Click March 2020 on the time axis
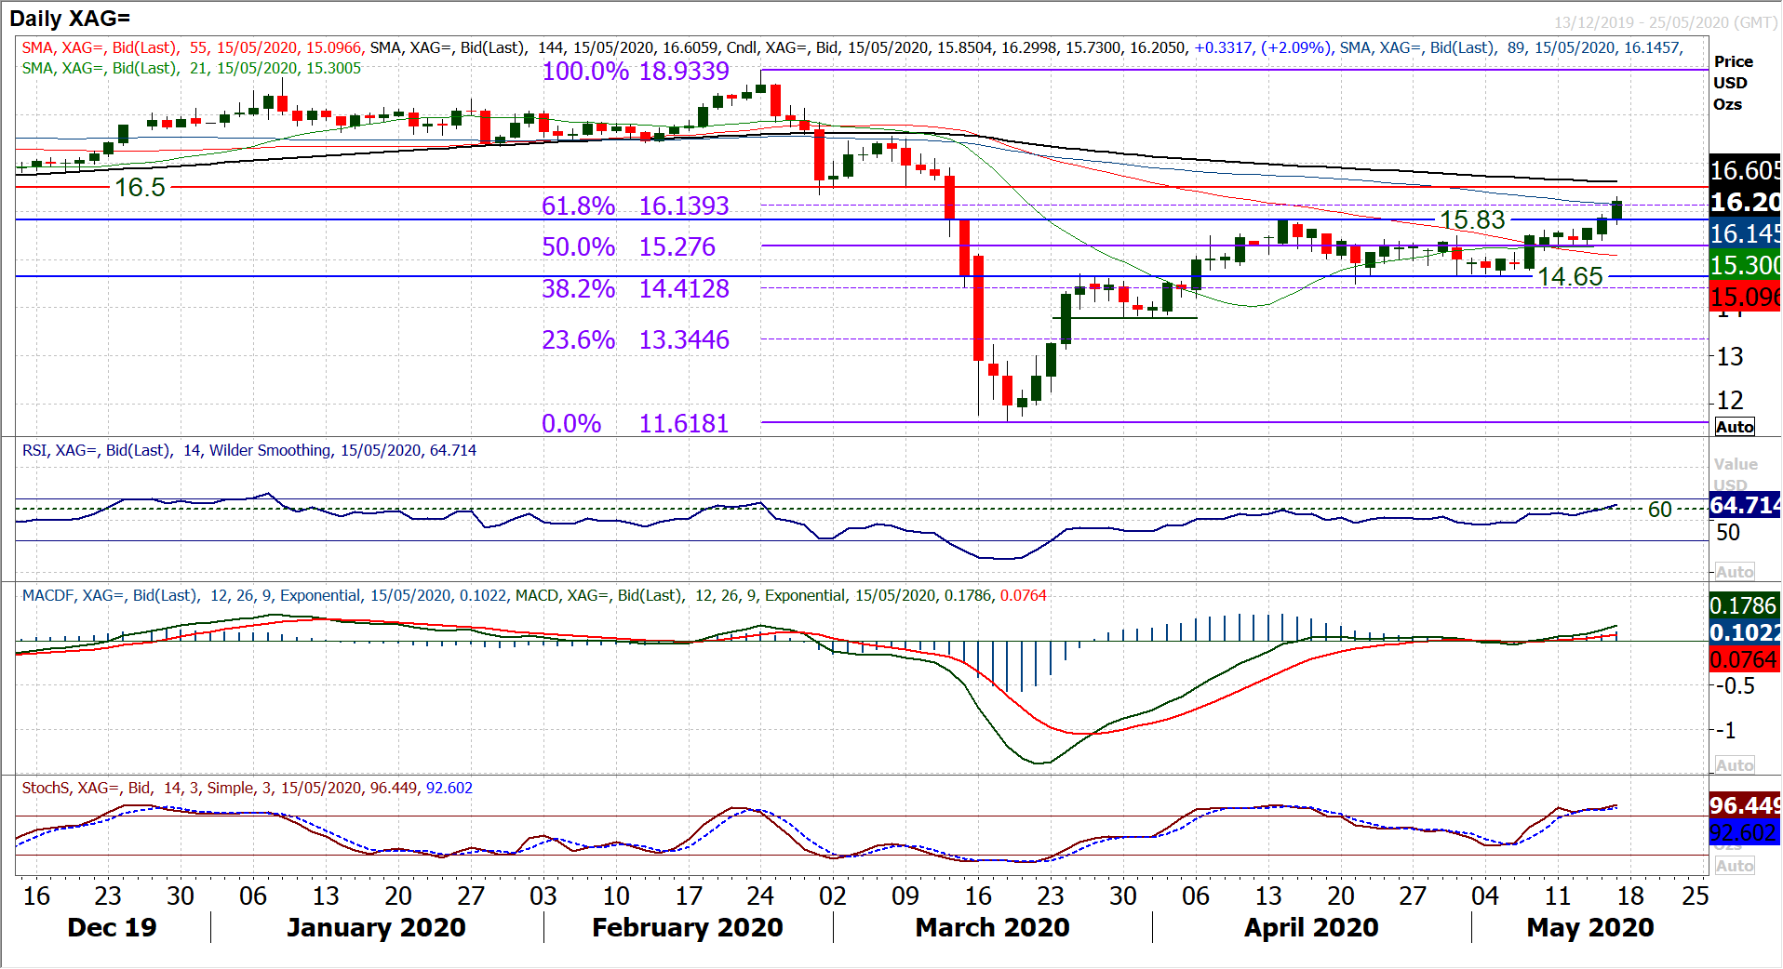 click(x=992, y=928)
